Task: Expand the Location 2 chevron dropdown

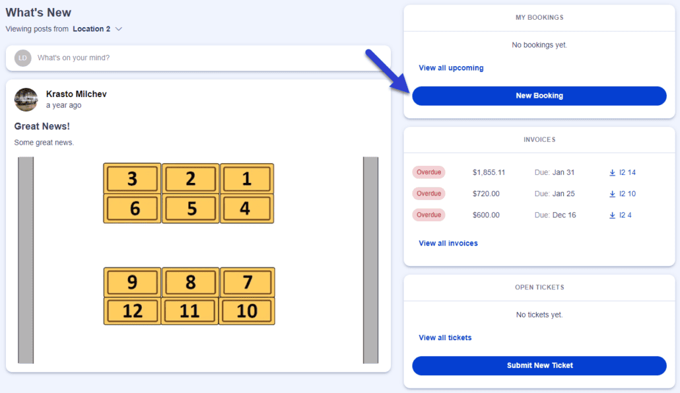Action: [x=119, y=29]
